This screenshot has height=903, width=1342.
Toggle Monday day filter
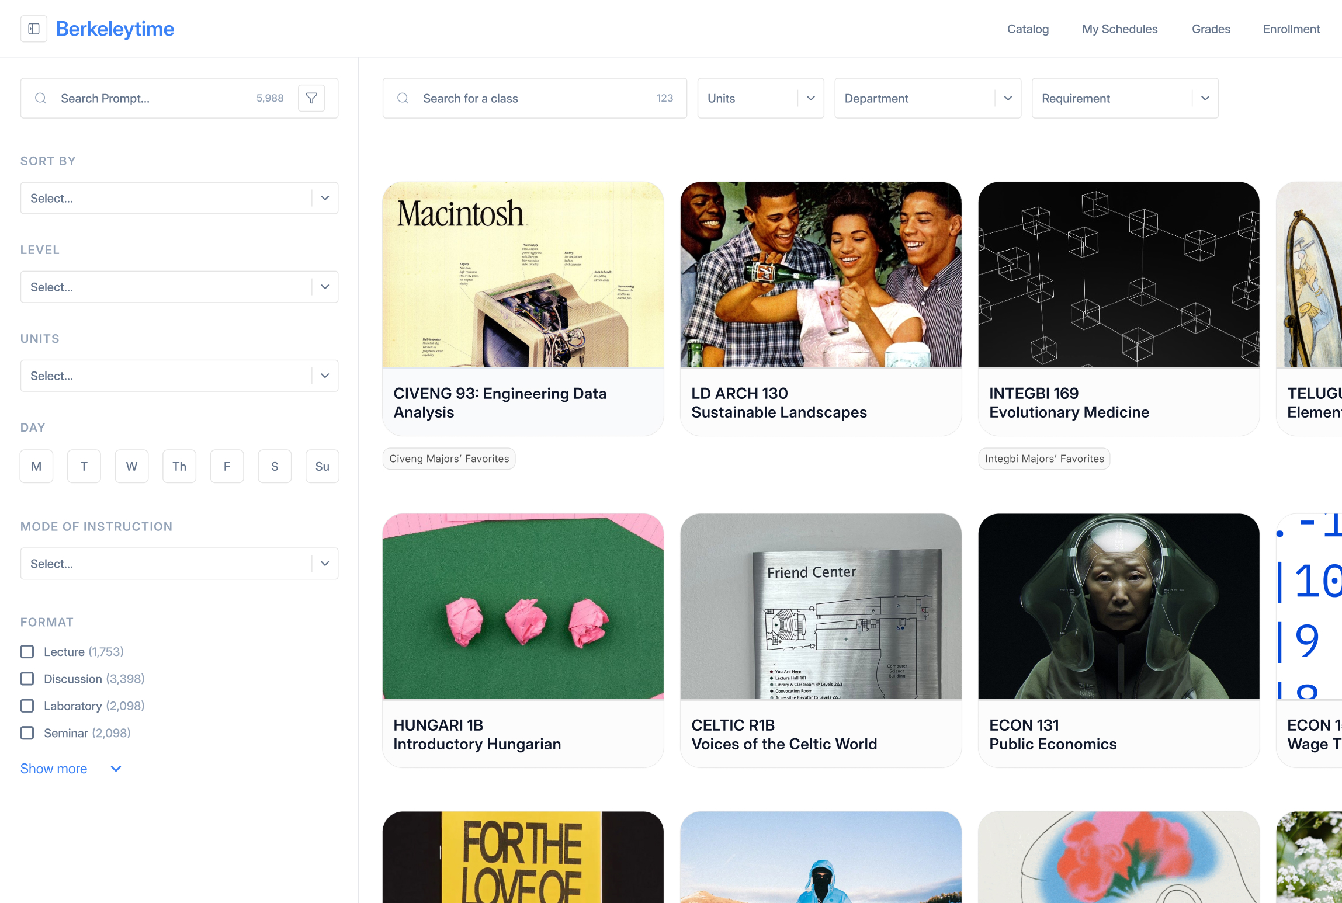click(x=36, y=466)
